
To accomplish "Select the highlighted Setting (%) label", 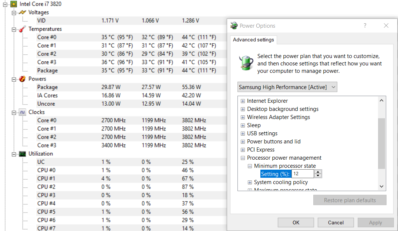I will pos(275,174).
